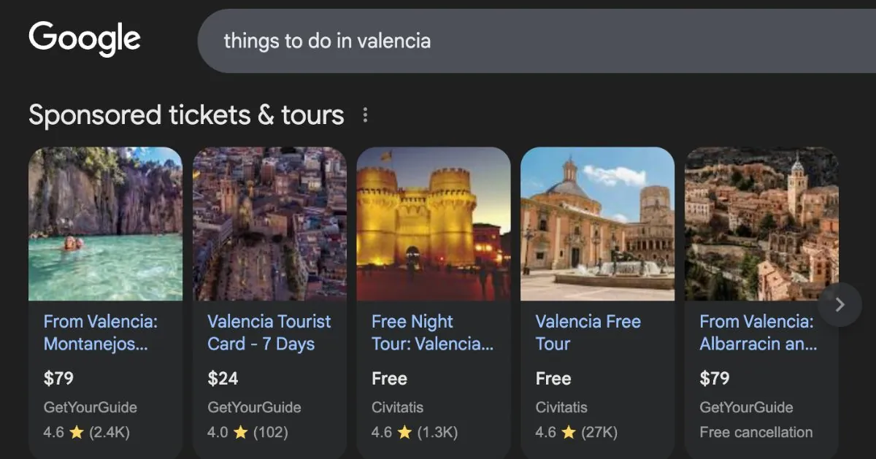The width and height of the screenshot is (876, 459).
Task: Open the Valencia cathedral plaza photo
Action: [597, 224]
